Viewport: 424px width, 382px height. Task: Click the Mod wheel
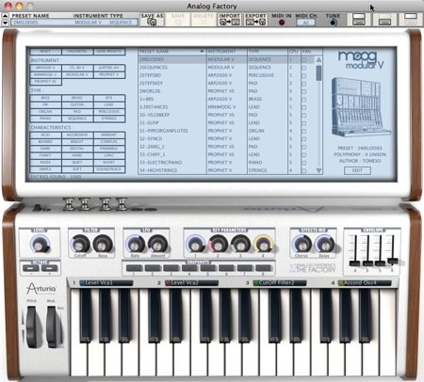(53, 326)
